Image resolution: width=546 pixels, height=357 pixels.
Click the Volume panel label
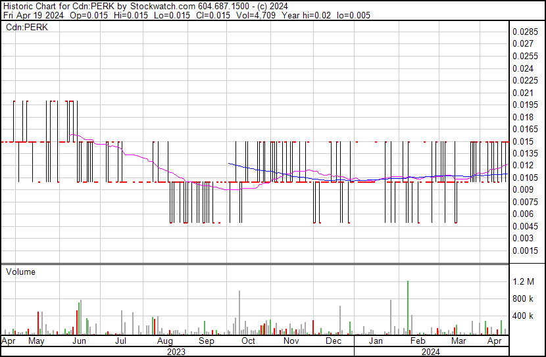pos(20,272)
